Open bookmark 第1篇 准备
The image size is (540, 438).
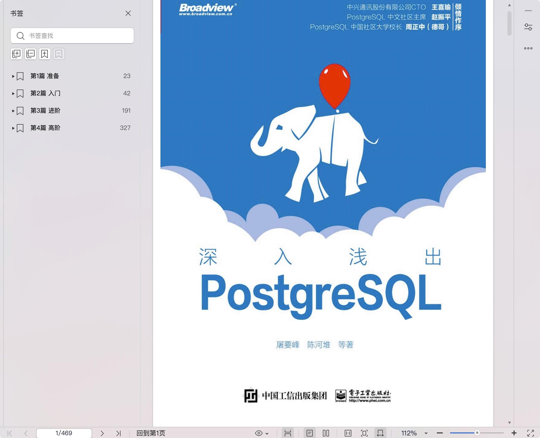(x=45, y=76)
